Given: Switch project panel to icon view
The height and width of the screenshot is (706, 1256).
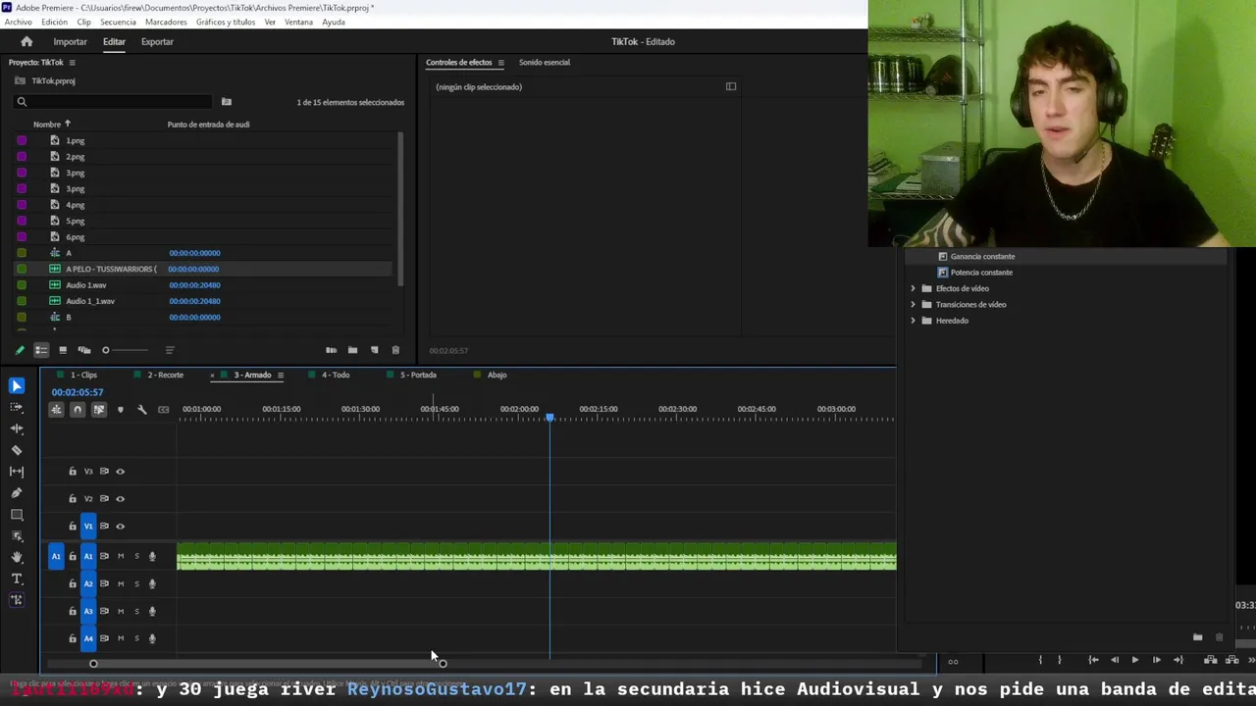Looking at the screenshot, I should (63, 350).
